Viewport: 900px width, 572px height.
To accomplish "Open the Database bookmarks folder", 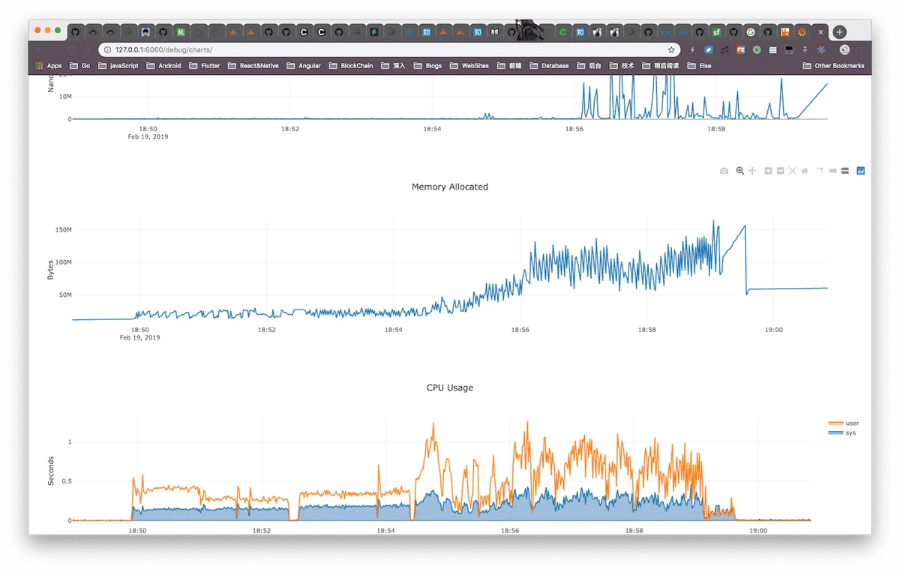I will tap(549, 66).
